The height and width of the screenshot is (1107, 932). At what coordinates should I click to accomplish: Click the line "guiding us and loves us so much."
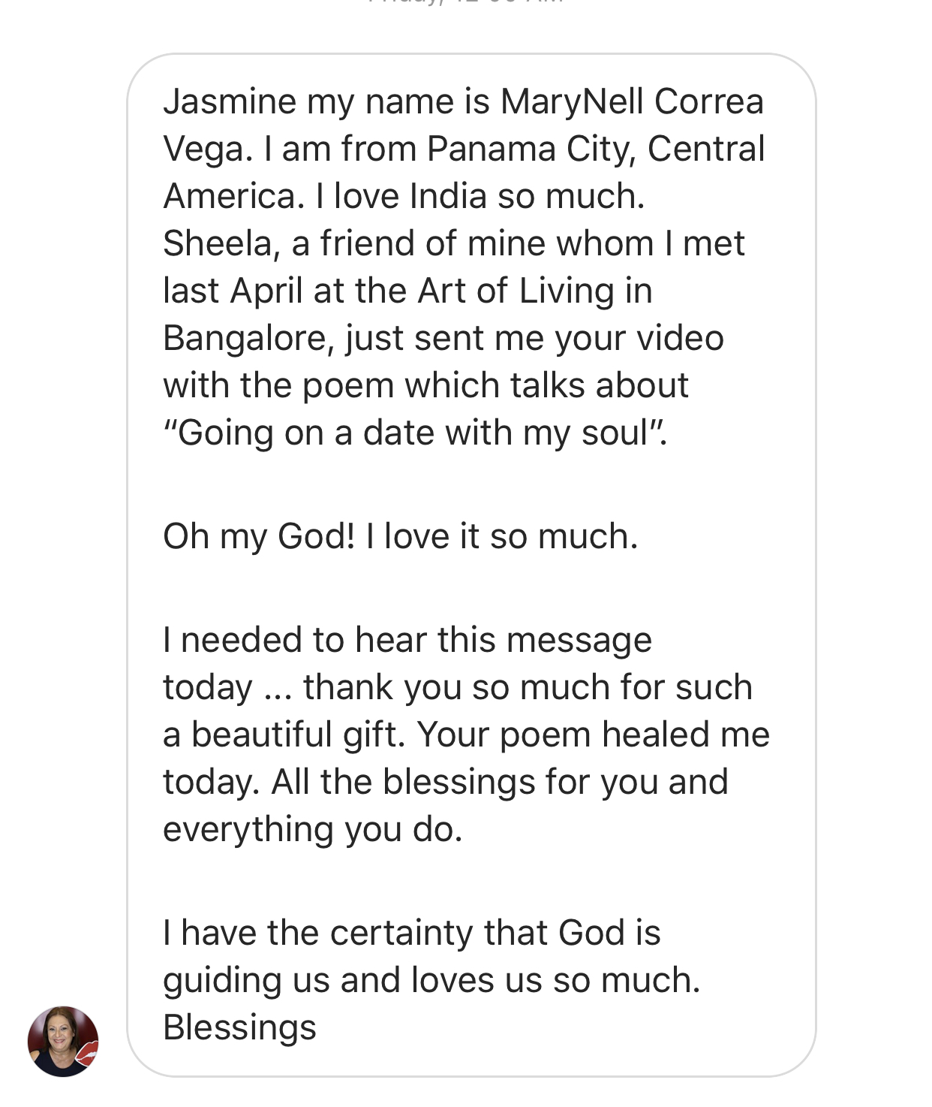431,980
